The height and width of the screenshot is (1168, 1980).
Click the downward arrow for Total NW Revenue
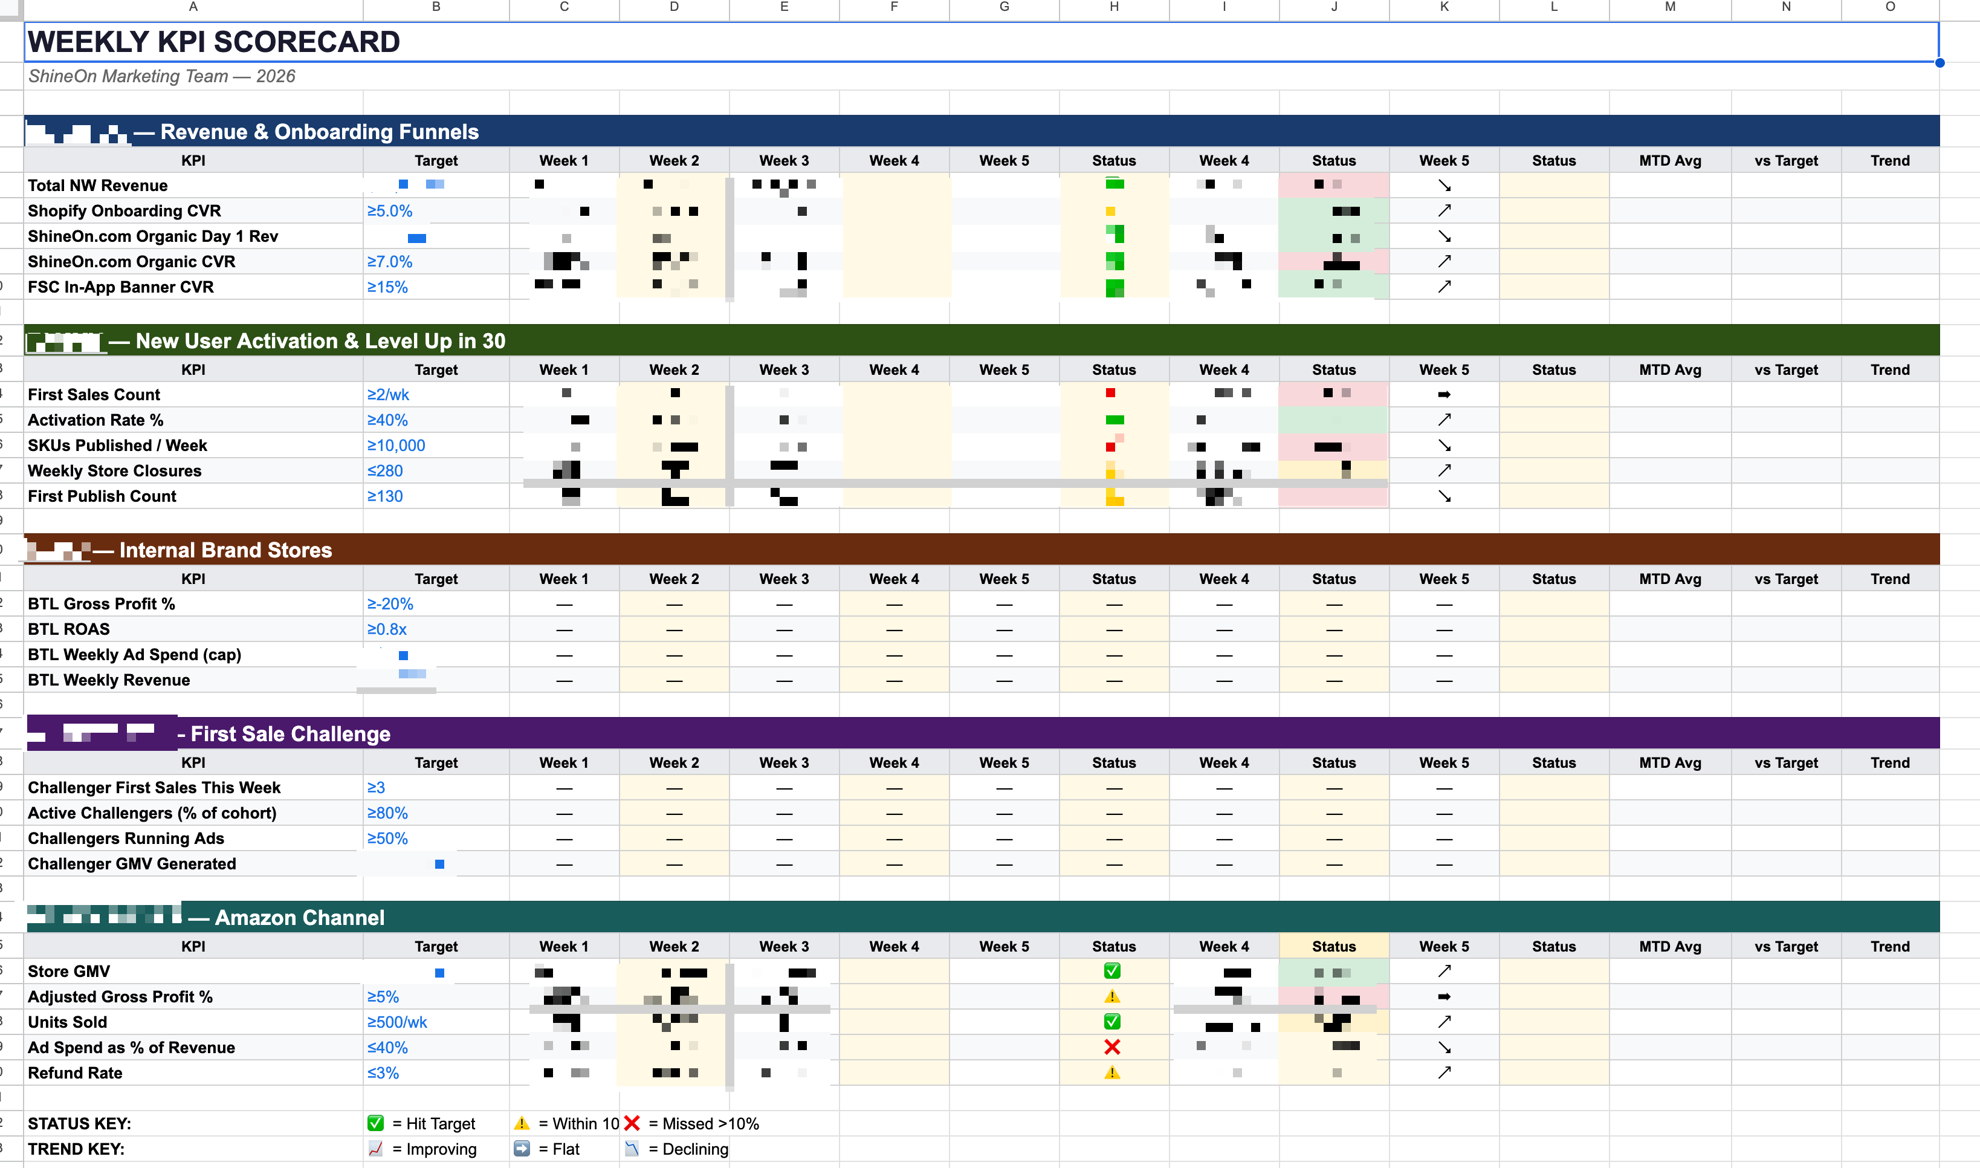[1443, 186]
